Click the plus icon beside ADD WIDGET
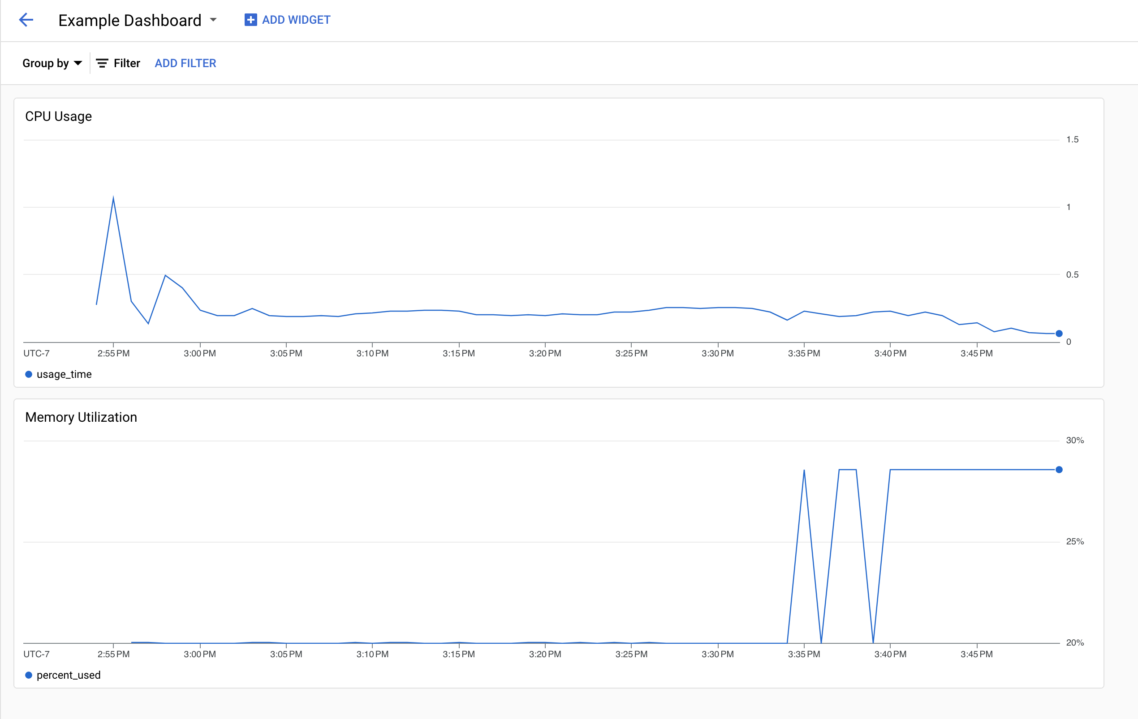Viewport: 1138px width, 719px height. (x=250, y=20)
